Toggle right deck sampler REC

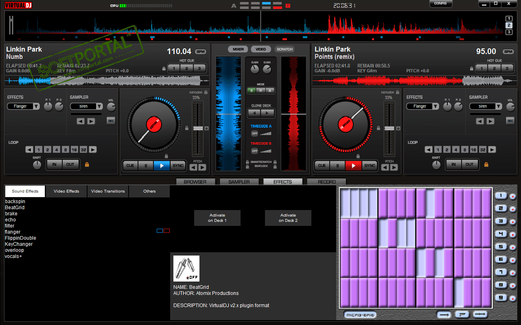pos(510,121)
